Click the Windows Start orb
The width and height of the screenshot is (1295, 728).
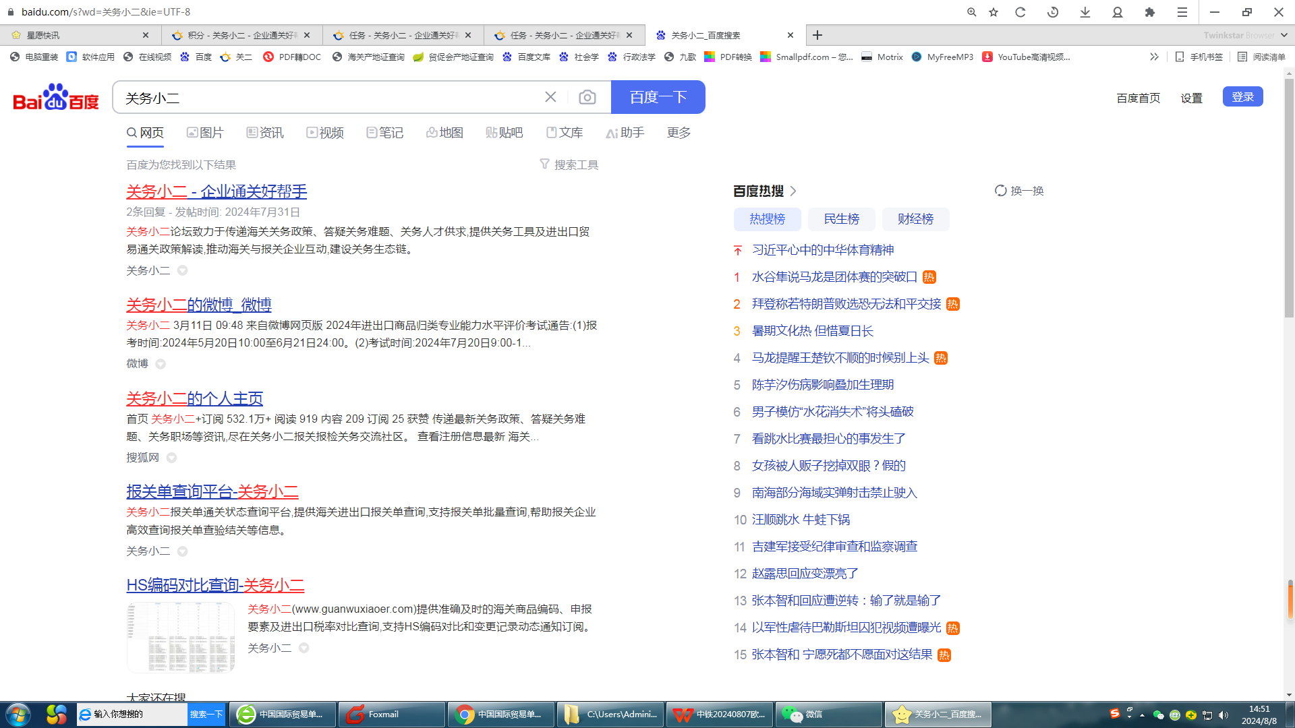18,715
